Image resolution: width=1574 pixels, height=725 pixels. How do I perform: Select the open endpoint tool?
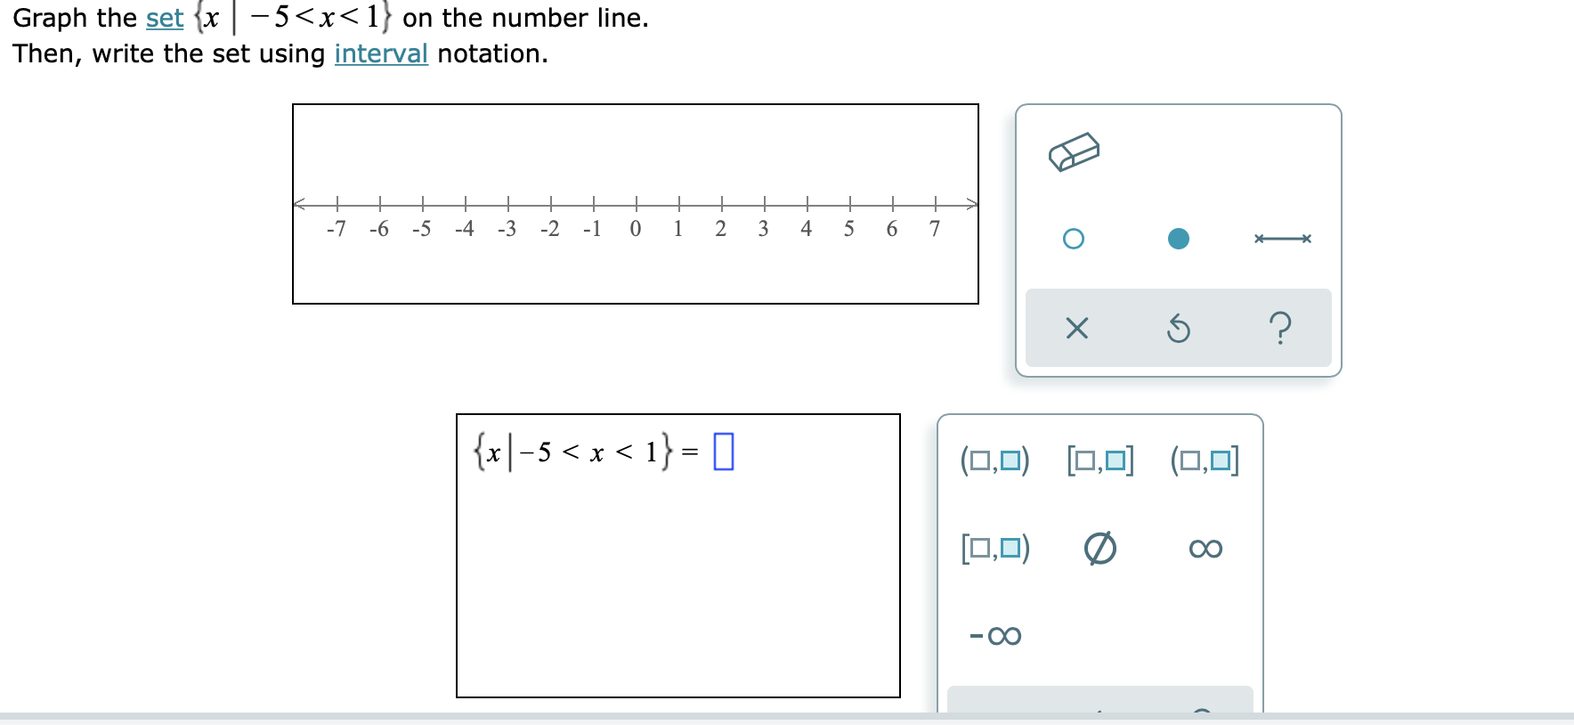click(x=1073, y=238)
